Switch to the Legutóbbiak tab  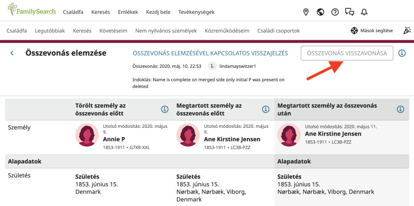pos(50,31)
